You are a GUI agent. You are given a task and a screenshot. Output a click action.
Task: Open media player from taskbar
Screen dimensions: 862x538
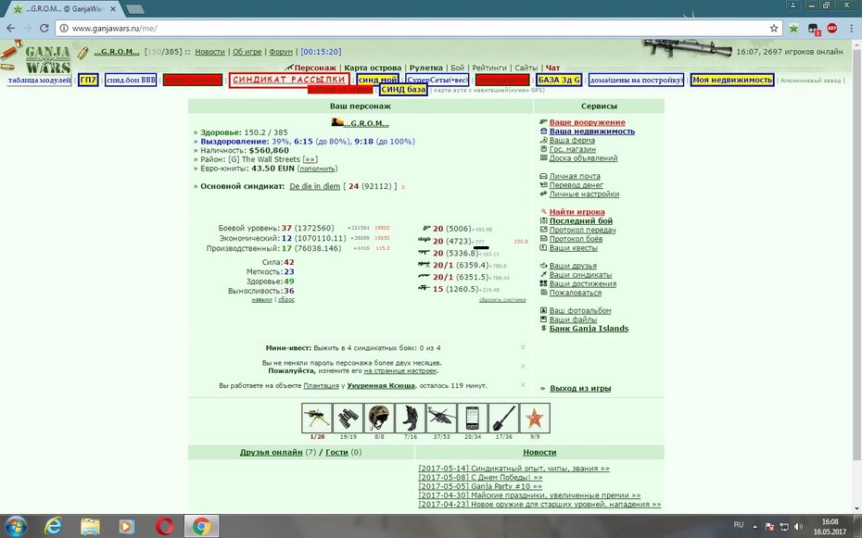(x=126, y=527)
